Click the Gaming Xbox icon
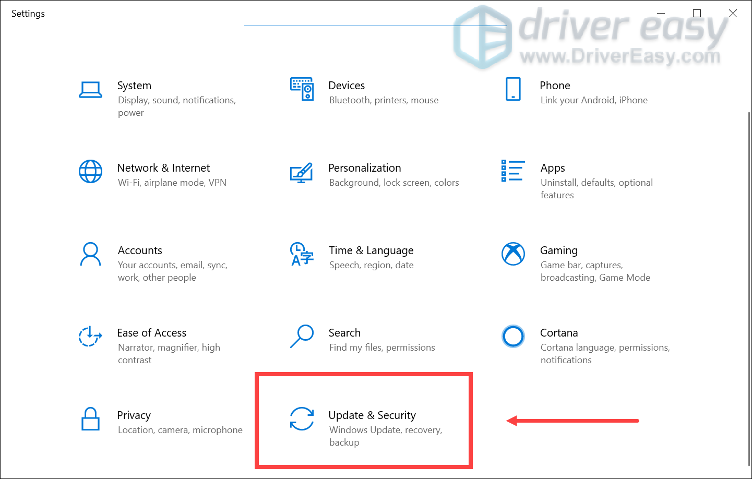 513,254
